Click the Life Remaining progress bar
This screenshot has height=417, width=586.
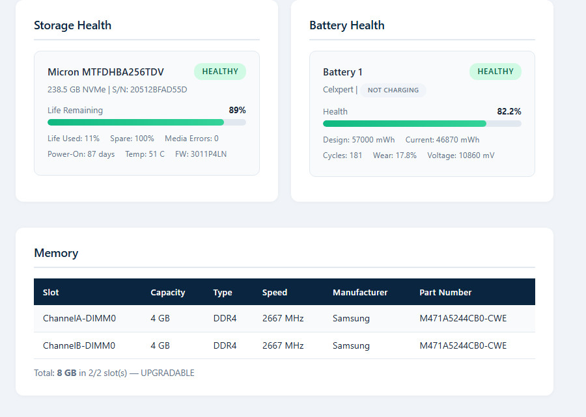coord(146,122)
